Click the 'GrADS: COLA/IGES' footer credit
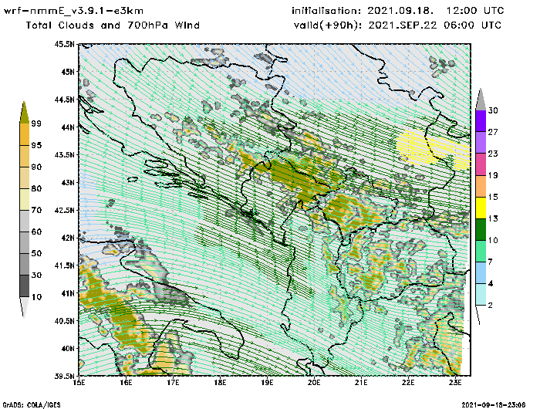540x409 pixels. click(x=32, y=405)
